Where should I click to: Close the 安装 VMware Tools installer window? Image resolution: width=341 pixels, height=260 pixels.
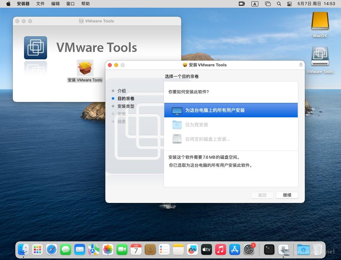(110, 65)
